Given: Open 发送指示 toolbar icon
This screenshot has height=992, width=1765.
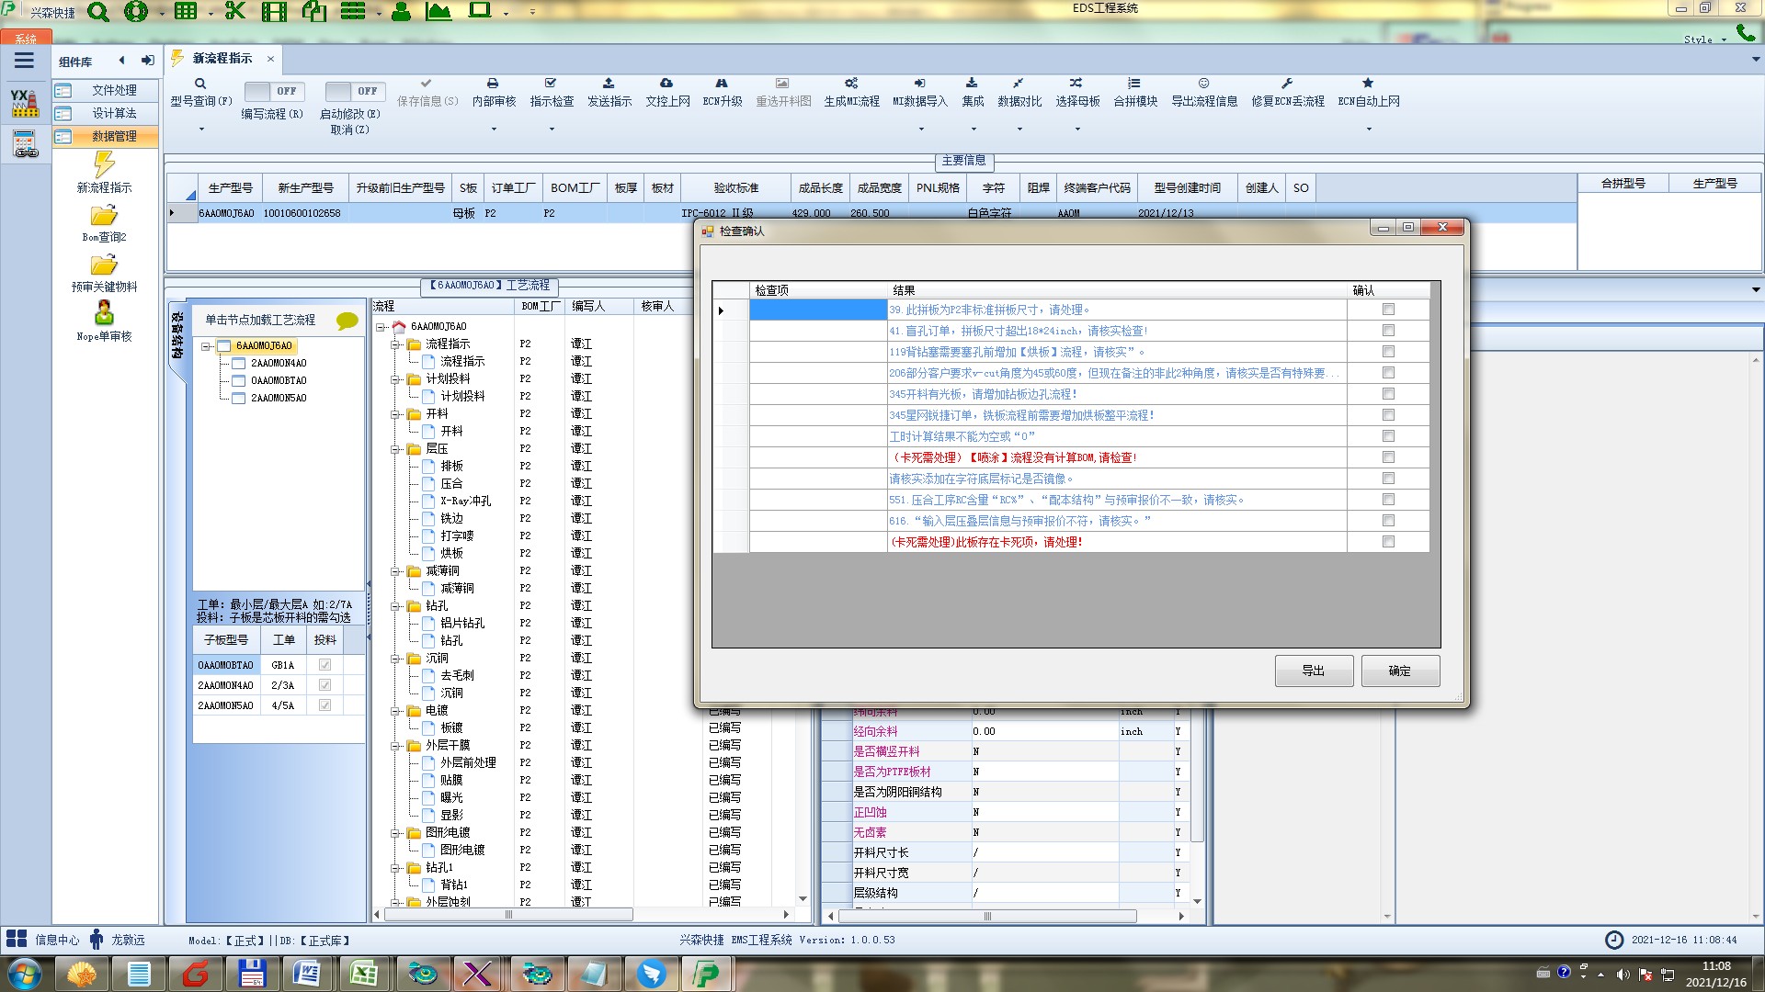Looking at the screenshot, I should tap(609, 84).
